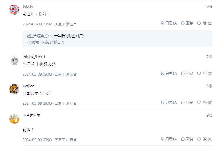This screenshot has width=220, height=146.
Task: Click 只看TA person icon on 小马过河中's comment
Action: [x=162, y=139]
